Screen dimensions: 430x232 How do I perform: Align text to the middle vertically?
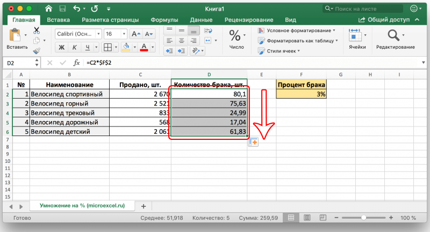(182, 30)
